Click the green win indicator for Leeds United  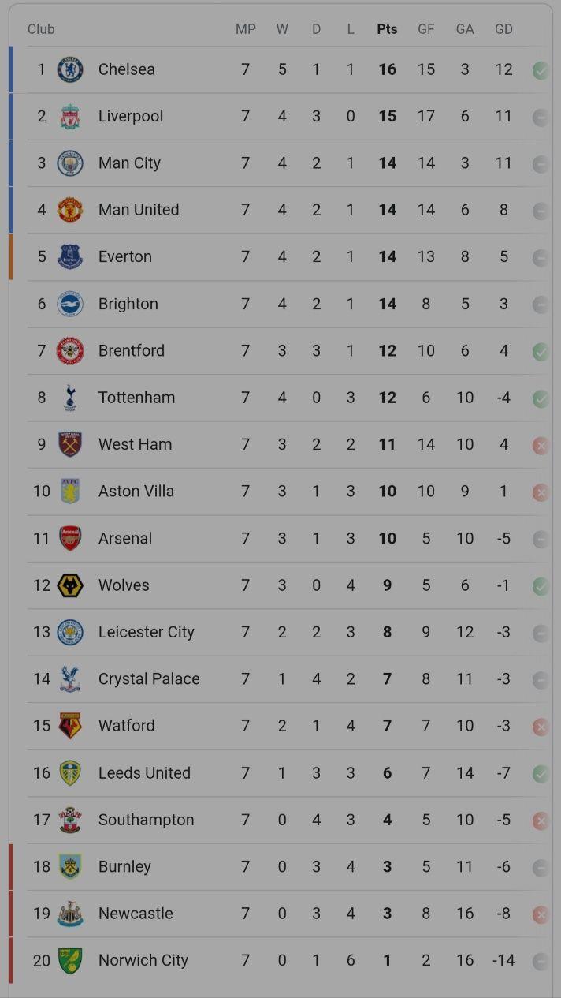(541, 774)
